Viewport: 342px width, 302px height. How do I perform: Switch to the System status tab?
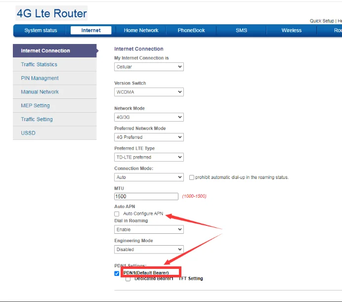point(41,31)
